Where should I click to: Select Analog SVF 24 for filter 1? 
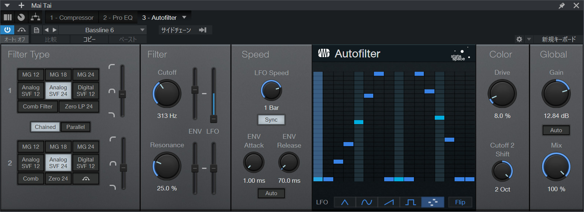tap(58, 90)
